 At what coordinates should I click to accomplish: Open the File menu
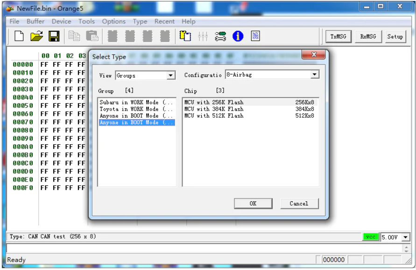pyautogui.click(x=14, y=21)
